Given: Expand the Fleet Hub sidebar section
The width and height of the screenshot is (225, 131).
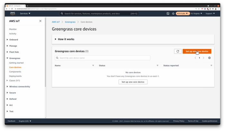Looking at the screenshot, I should [x=7, y=52].
